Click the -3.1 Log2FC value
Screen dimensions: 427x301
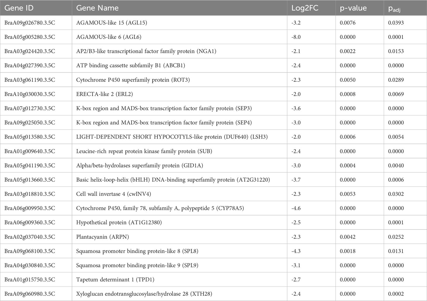[296, 266]
